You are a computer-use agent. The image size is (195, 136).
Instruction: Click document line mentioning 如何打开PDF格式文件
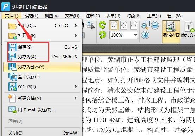[139, 80]
